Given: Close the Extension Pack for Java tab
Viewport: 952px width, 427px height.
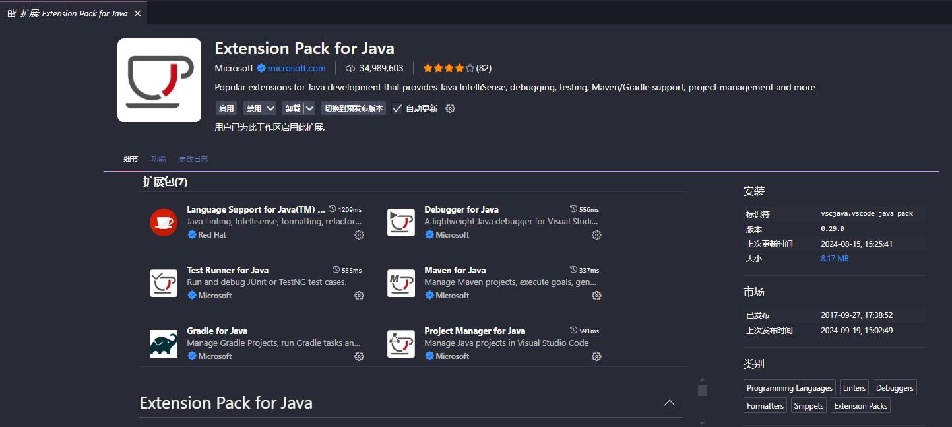Looking at the screenshot, I should pyautogui.click(x=137, y=13).
